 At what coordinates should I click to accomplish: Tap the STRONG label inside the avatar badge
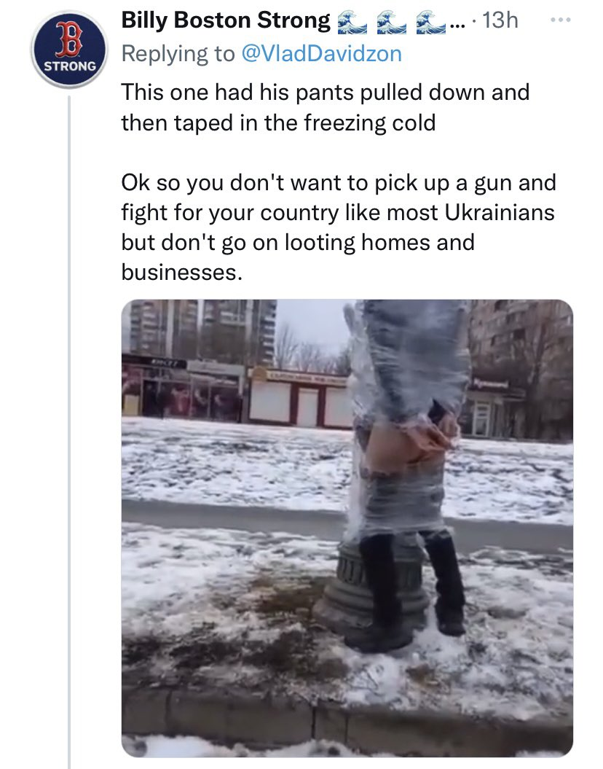coord(70,67)
